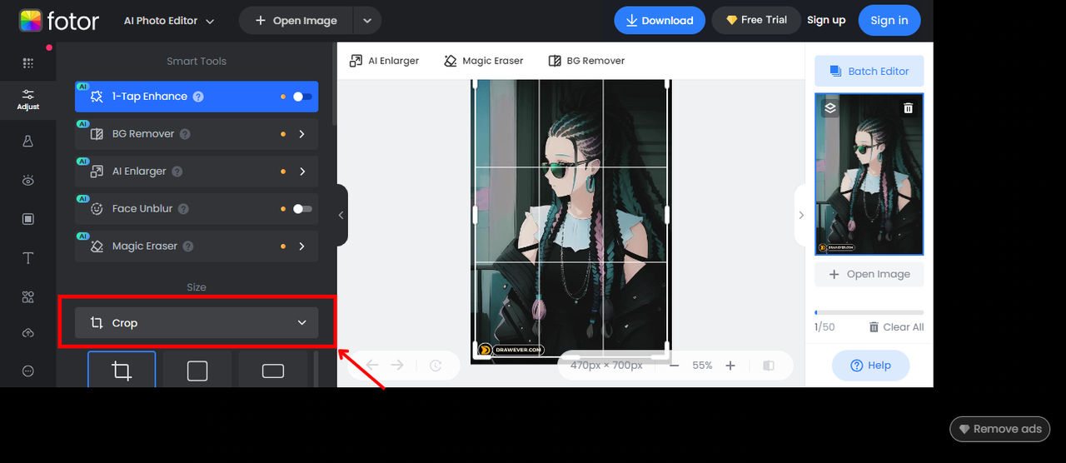The image size is (1066, 463).
Task: Expand BG Remover with its chevron
Action: [301, 134]
